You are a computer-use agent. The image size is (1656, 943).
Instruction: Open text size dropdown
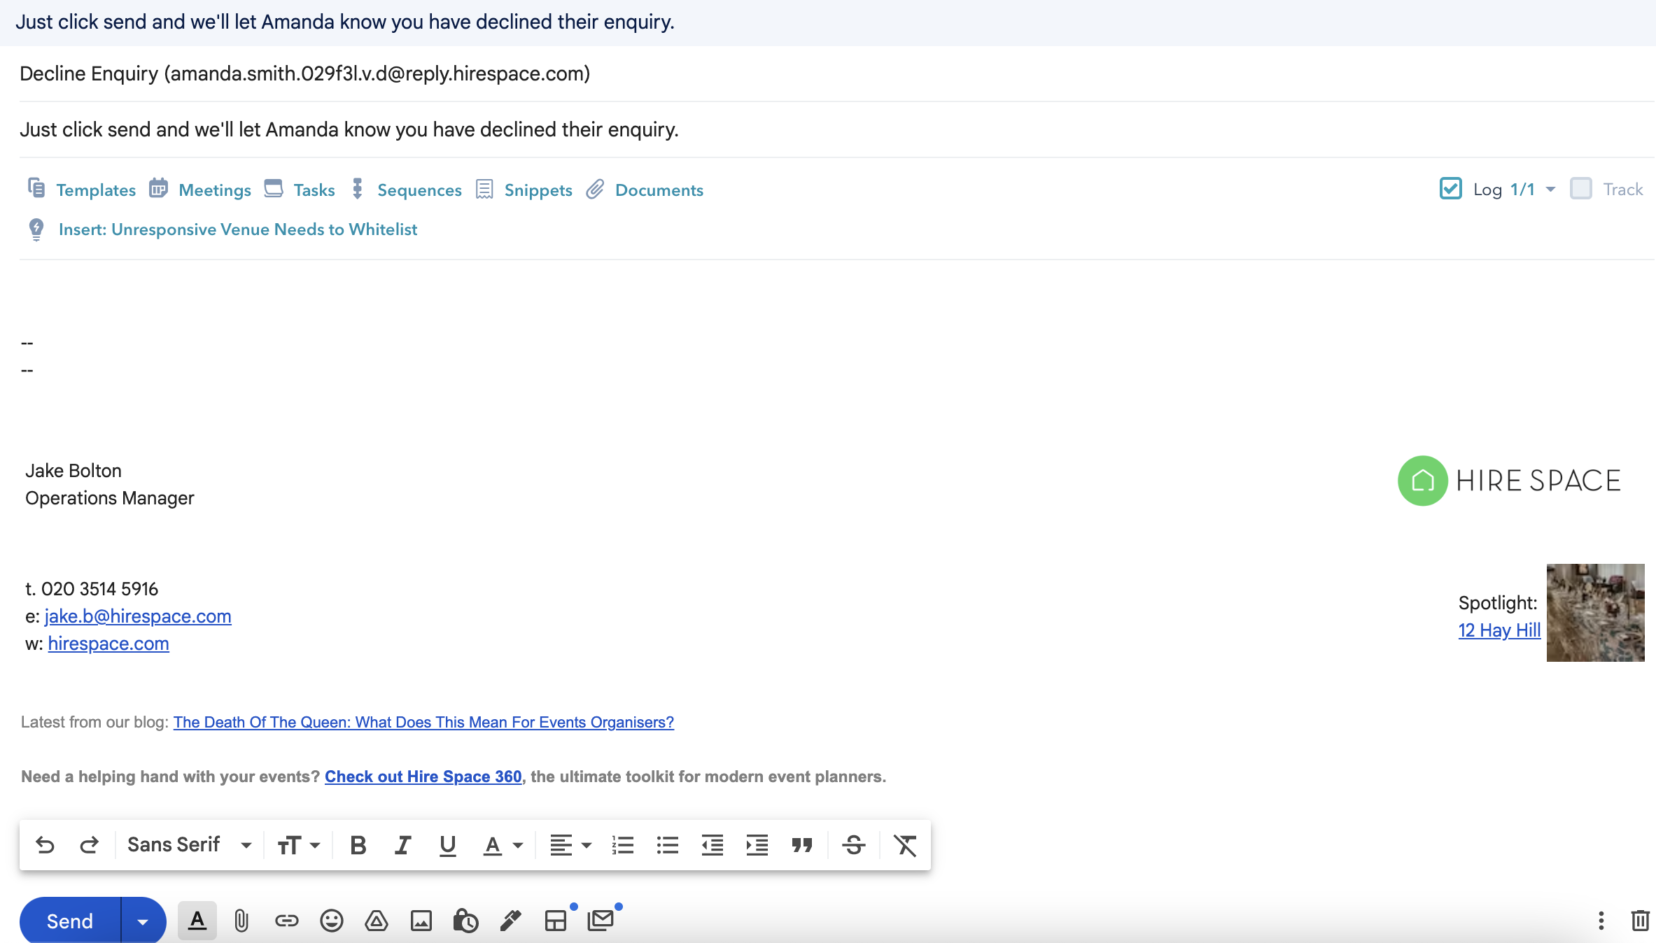click(x=299, y=845)
